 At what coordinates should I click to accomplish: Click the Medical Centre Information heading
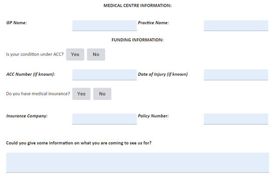point(137,5)
